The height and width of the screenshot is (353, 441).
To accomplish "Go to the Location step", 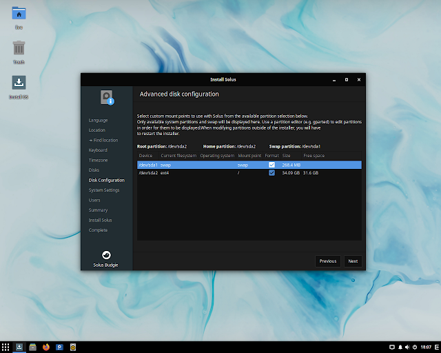I will point(97,130).
